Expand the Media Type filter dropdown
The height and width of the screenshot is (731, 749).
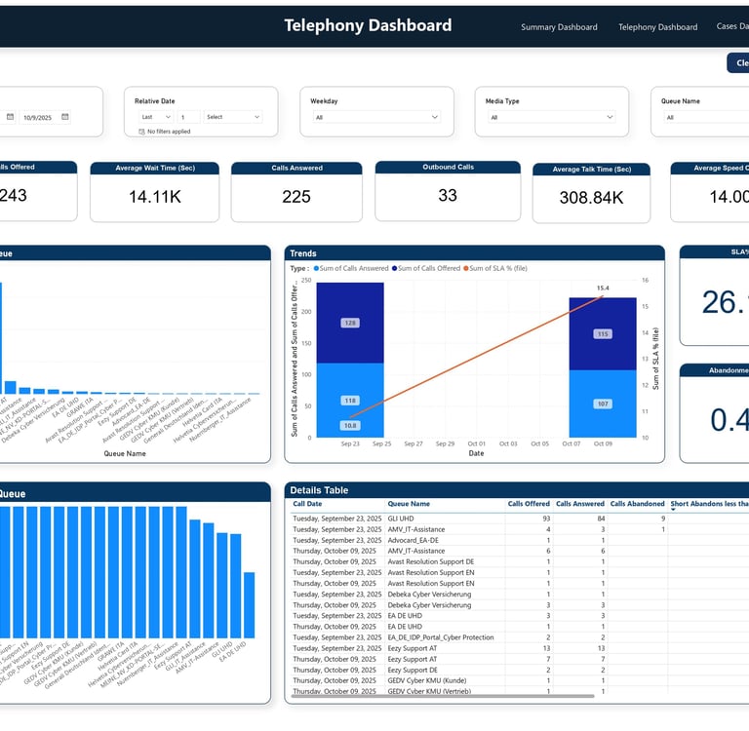point(551,117)
